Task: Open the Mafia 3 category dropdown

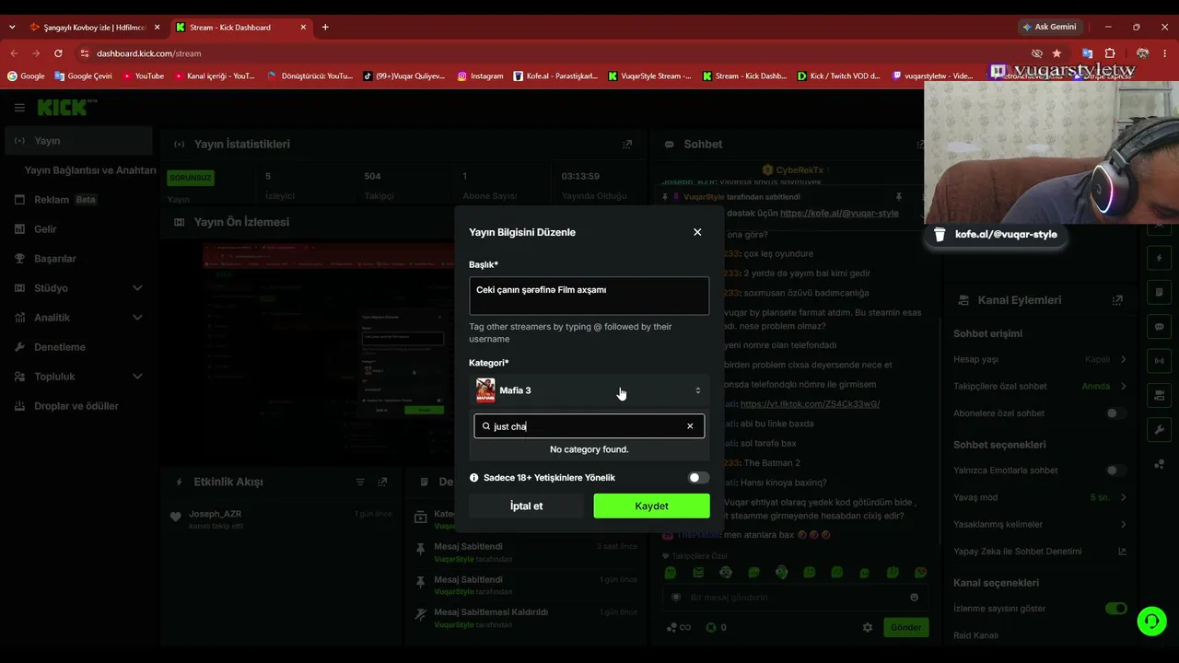Action: pos(589,390)
